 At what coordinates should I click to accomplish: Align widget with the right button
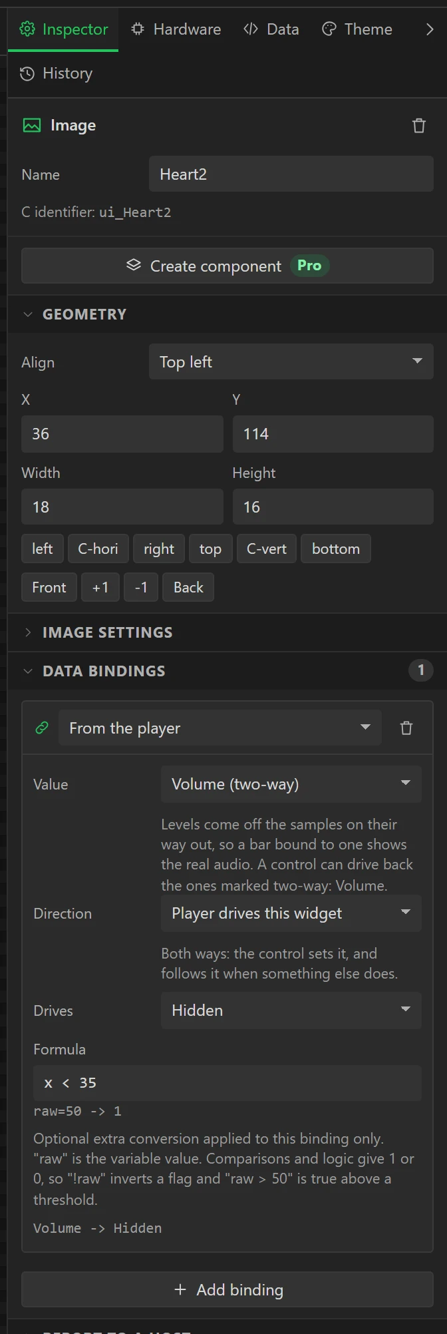point(159,549)
